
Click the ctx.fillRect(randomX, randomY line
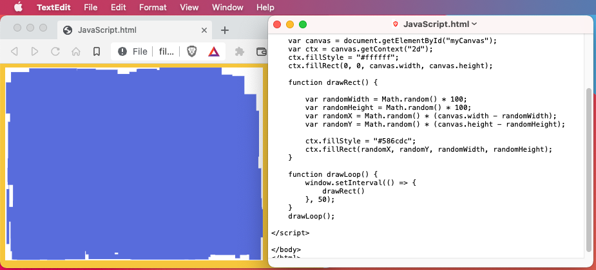point(428,149)
